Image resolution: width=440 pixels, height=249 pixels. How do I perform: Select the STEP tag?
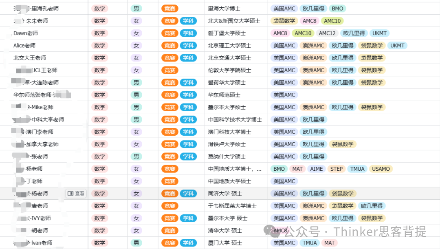tap(336, 169)
